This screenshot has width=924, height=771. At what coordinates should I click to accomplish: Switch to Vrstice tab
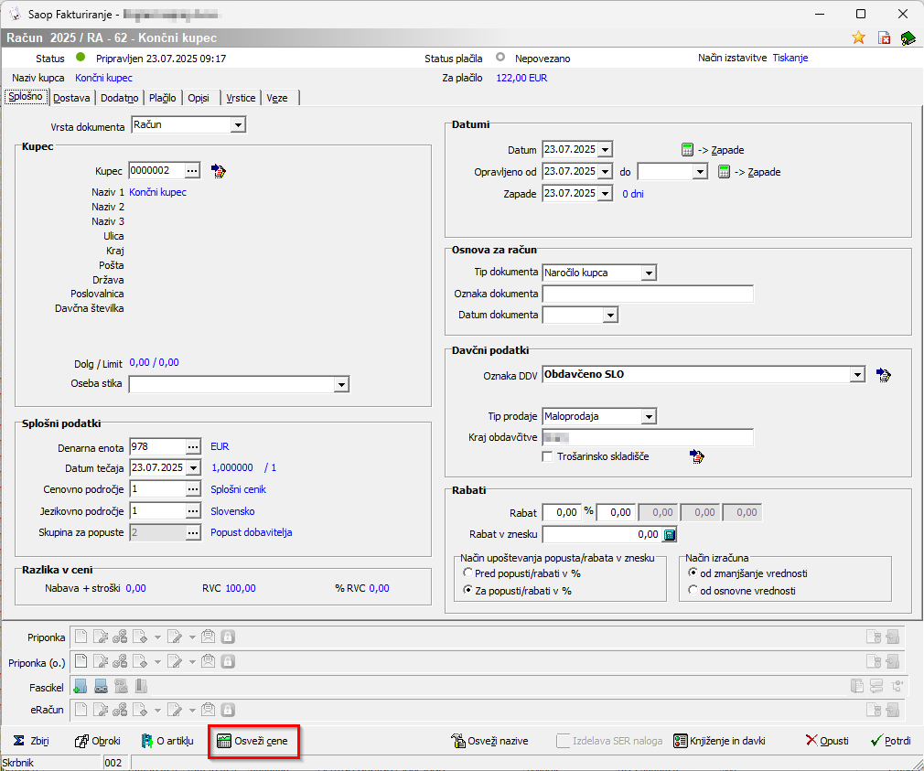point(241,99)
